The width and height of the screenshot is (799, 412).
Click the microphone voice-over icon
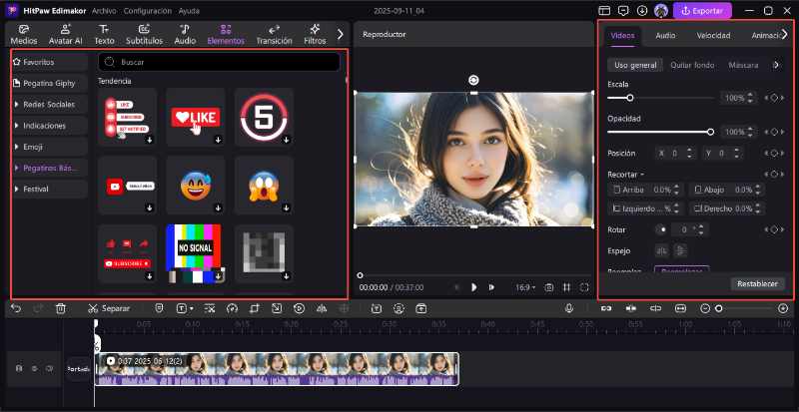tap(569, 308)
